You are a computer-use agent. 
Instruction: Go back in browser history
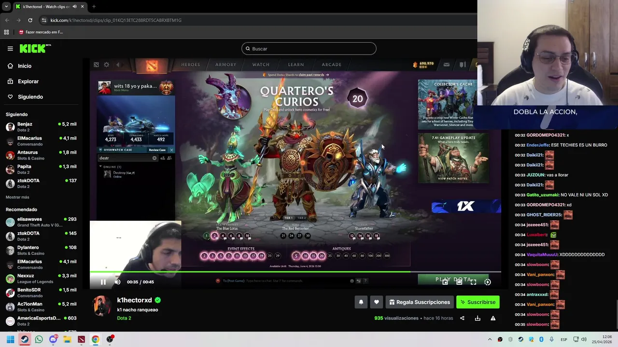coord(7,20)
